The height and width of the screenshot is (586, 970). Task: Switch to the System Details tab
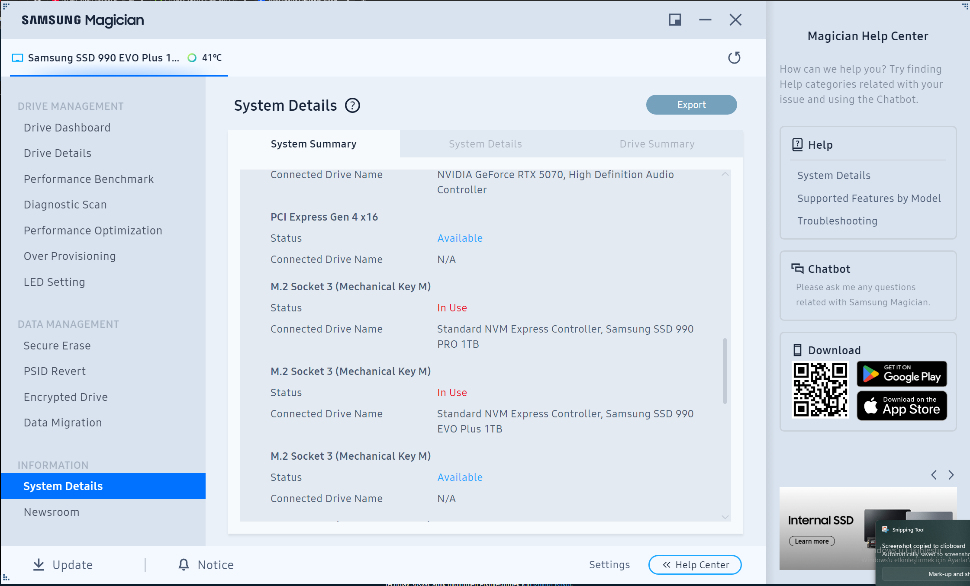pyautogui.click(x=485, y=144)
